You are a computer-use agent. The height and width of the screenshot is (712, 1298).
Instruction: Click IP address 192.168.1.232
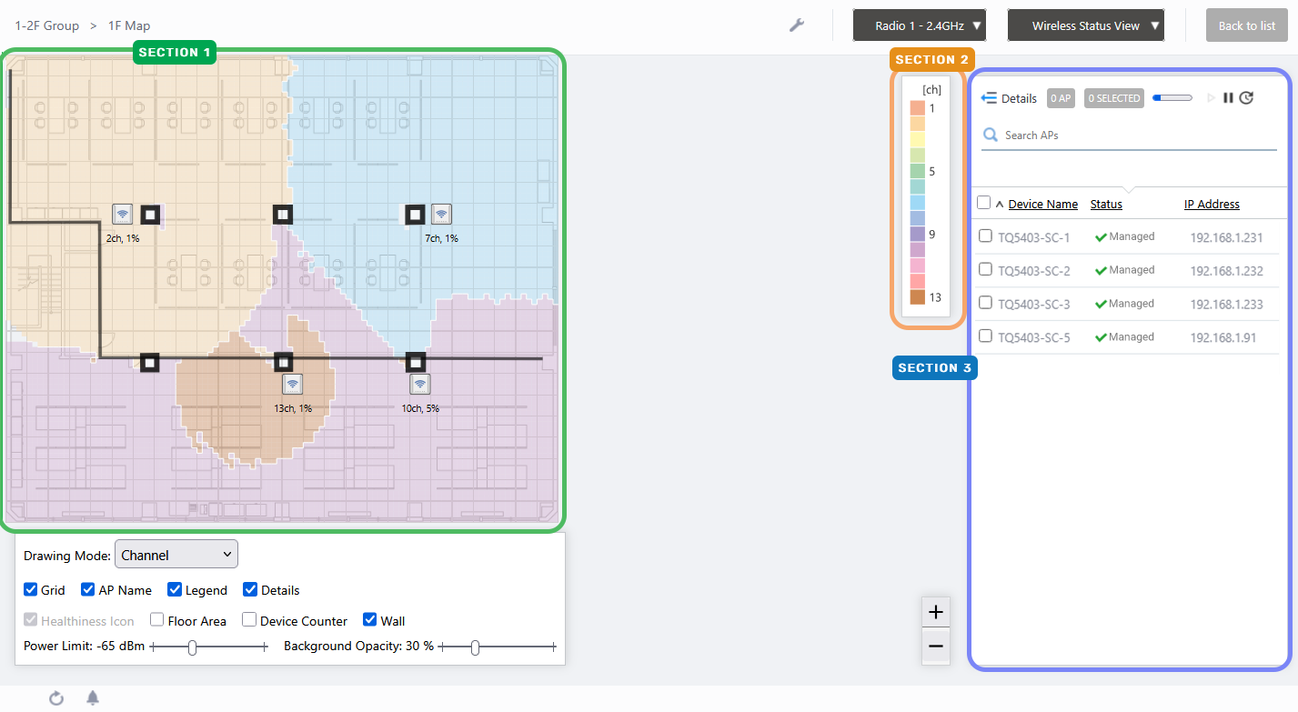tap(1227, 271)
